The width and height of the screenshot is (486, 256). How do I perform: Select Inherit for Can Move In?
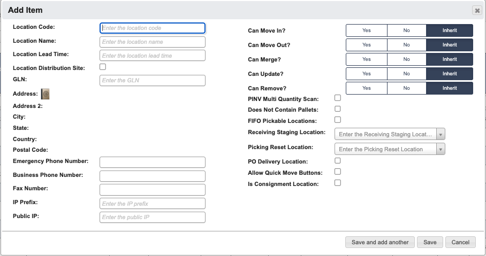[450, 30]
